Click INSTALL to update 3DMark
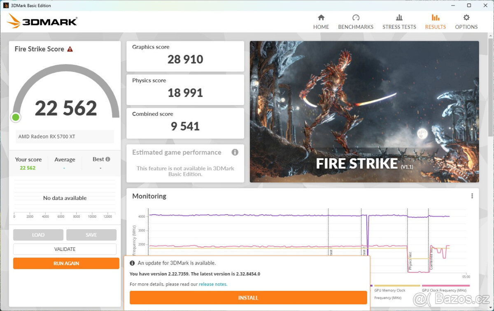 click(x=248, y=297)
